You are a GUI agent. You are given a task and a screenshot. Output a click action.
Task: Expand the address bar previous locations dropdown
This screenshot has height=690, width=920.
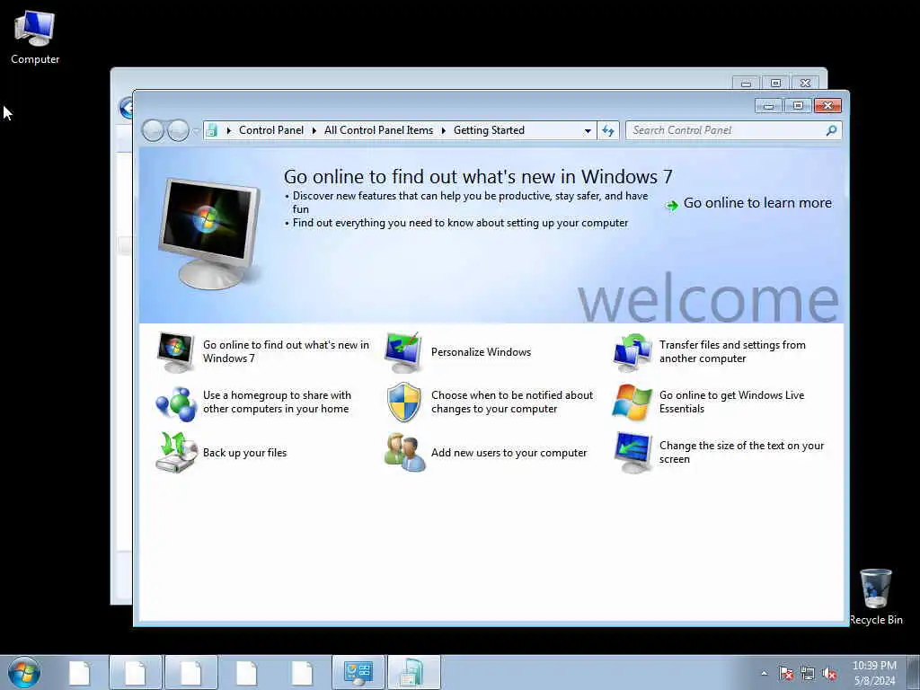588,131
